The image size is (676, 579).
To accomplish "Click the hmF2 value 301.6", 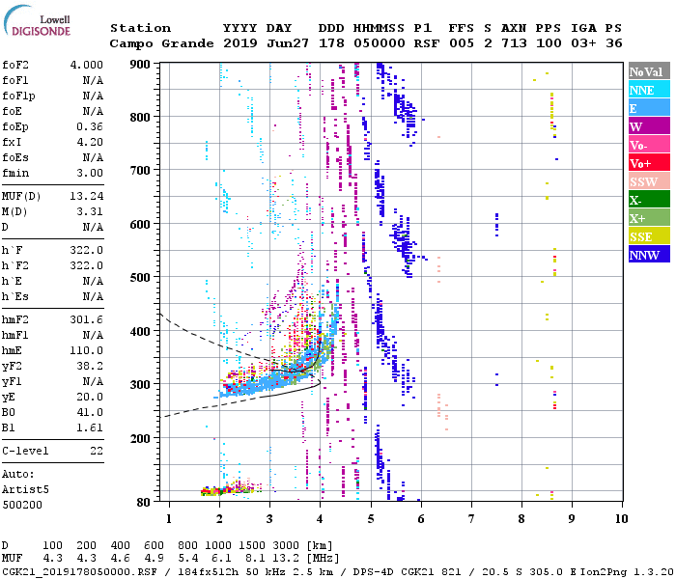I will 87,319.
